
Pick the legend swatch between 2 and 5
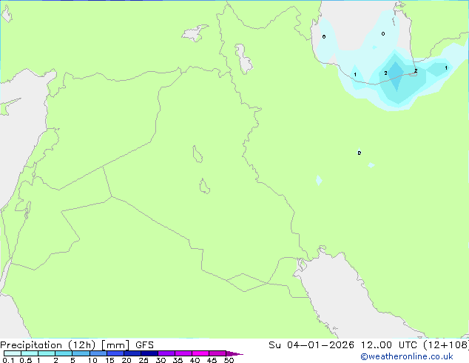tap(64, 353)
